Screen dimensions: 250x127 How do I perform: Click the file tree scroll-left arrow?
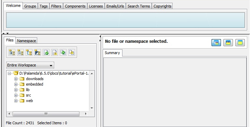[x=9, y=114]
